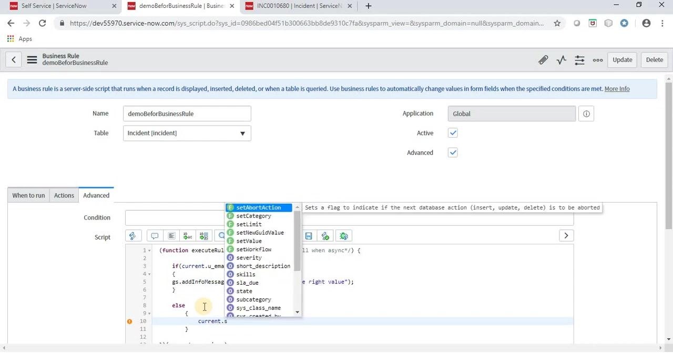Click the Name input field

point(187,113)
